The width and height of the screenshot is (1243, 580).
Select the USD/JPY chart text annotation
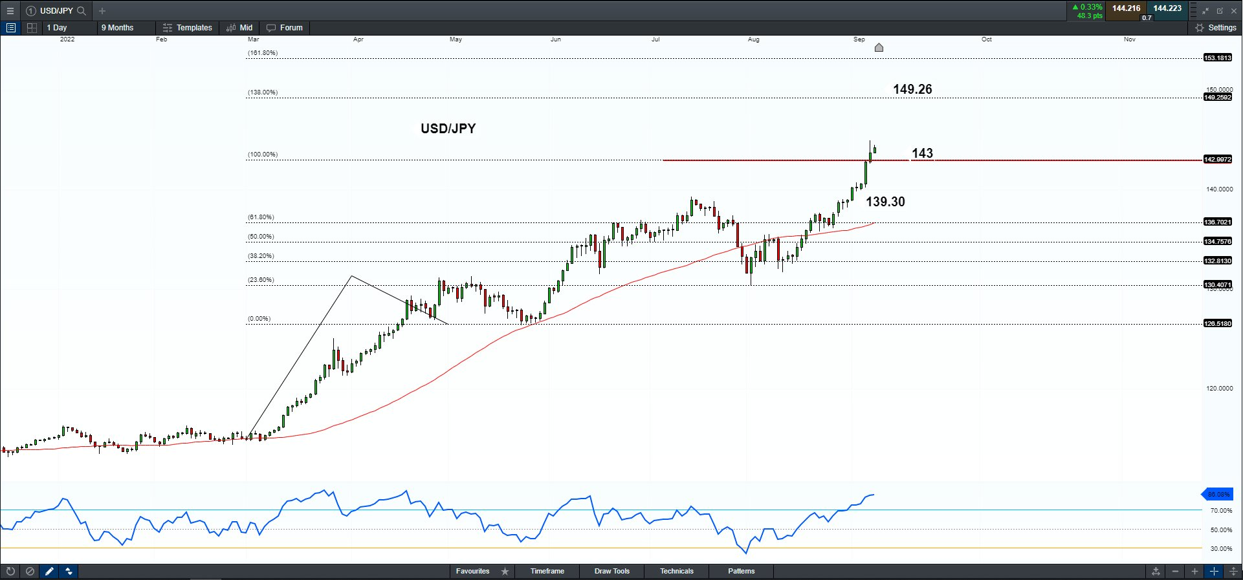point(448,129)
